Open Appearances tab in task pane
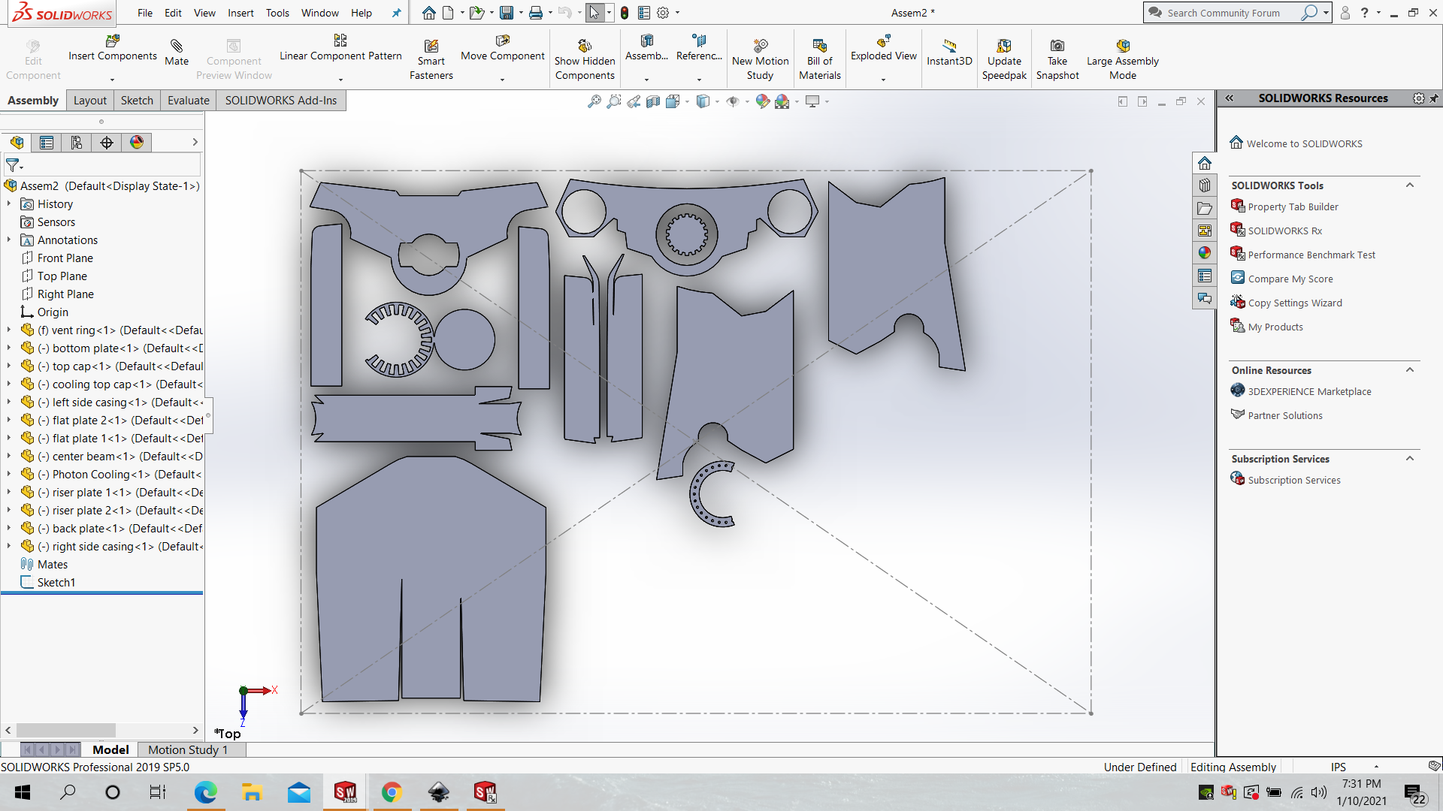The width and height of the screenshot is (1443, 811). tap(1205, 253)
